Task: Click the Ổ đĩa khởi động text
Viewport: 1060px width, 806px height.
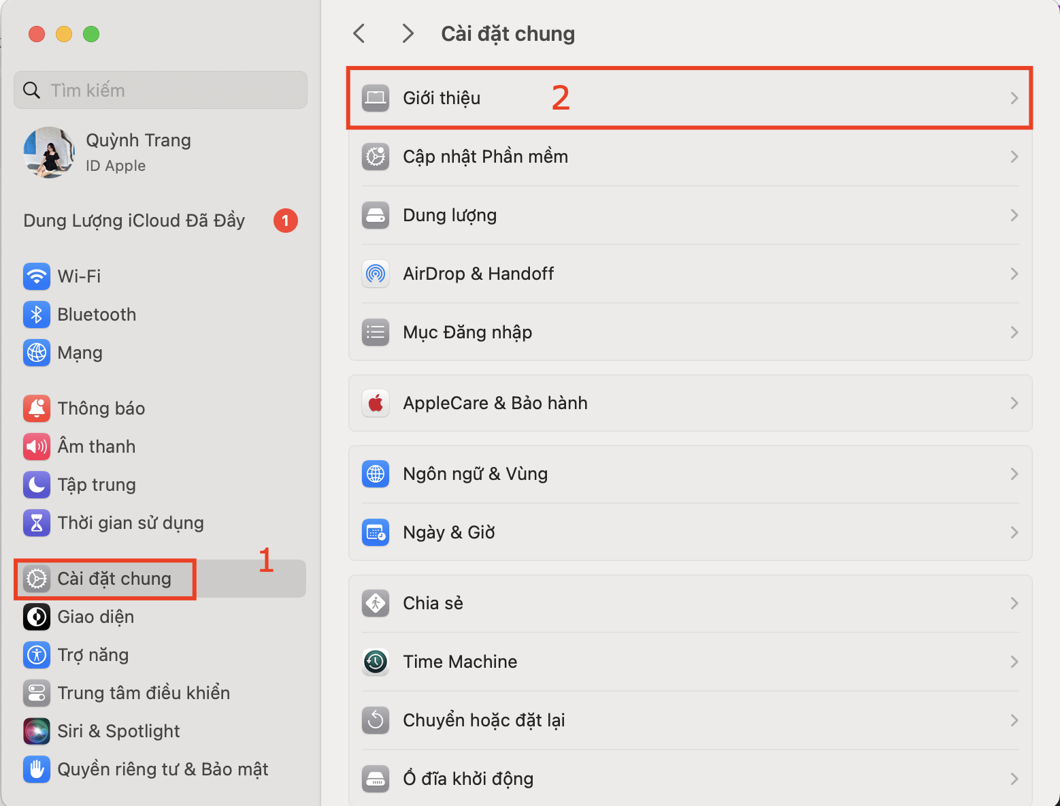Action: (x=468, y=779)
